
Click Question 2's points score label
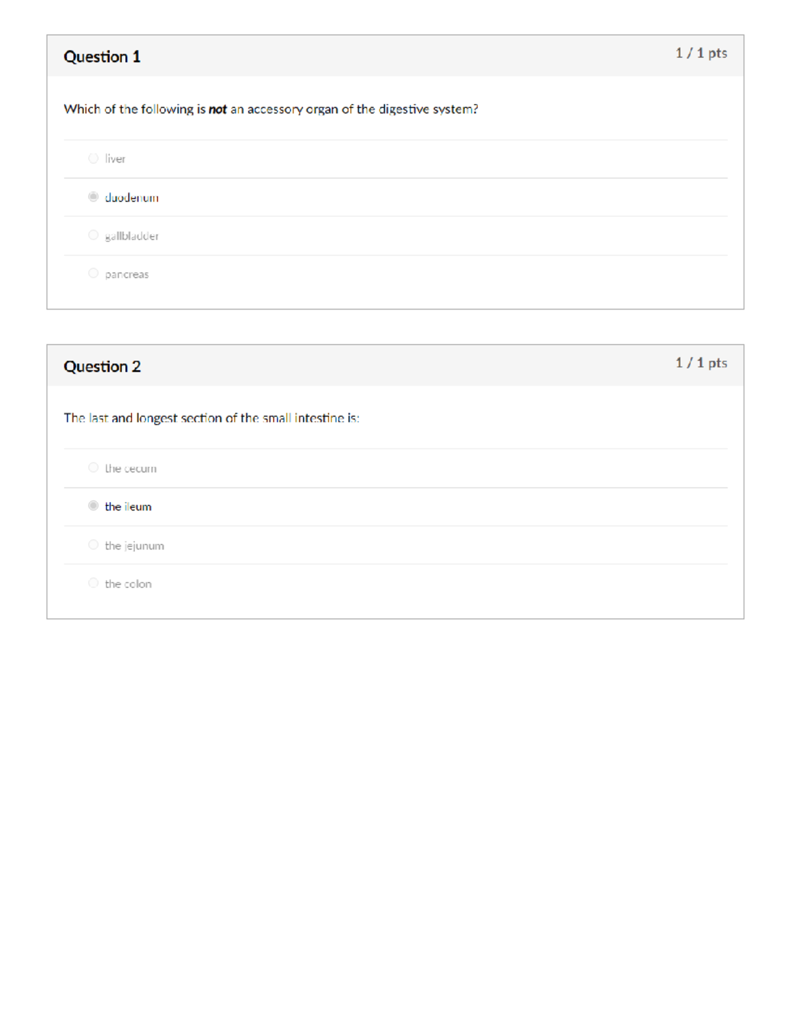point(700,363)
